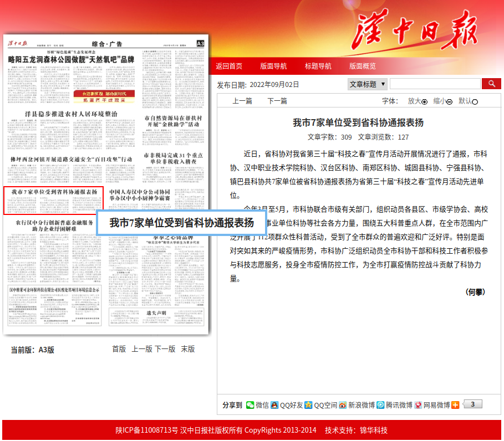504x441 pixels.
Task: Click the A3 page badge on the page
Action: pyautogui.click(x=200, y=43)
